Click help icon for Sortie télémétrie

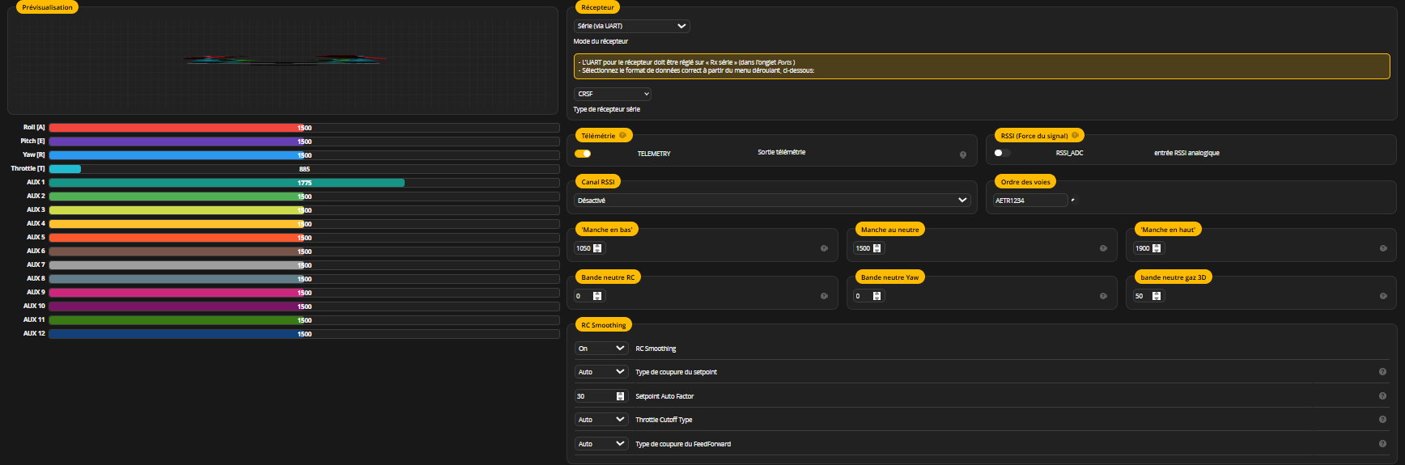coord(962,154)
